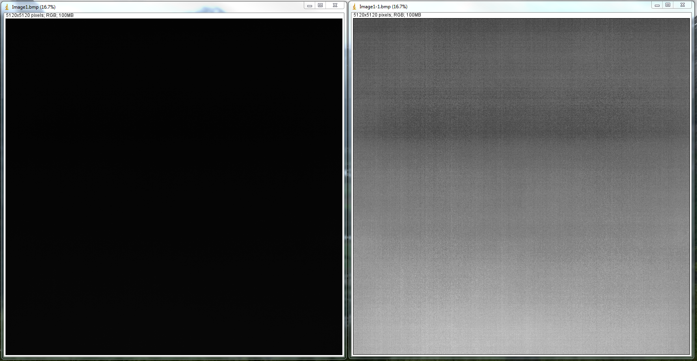This screenshot has width=697, height=361.
Task: Minimize the Image1-1.bmp window
Action: tap(657, 5)
